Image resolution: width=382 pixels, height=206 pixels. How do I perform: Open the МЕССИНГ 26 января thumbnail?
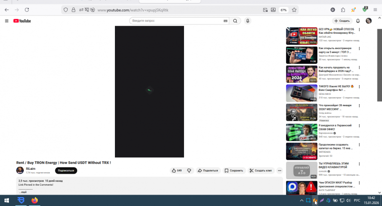(x=301, y=112)
